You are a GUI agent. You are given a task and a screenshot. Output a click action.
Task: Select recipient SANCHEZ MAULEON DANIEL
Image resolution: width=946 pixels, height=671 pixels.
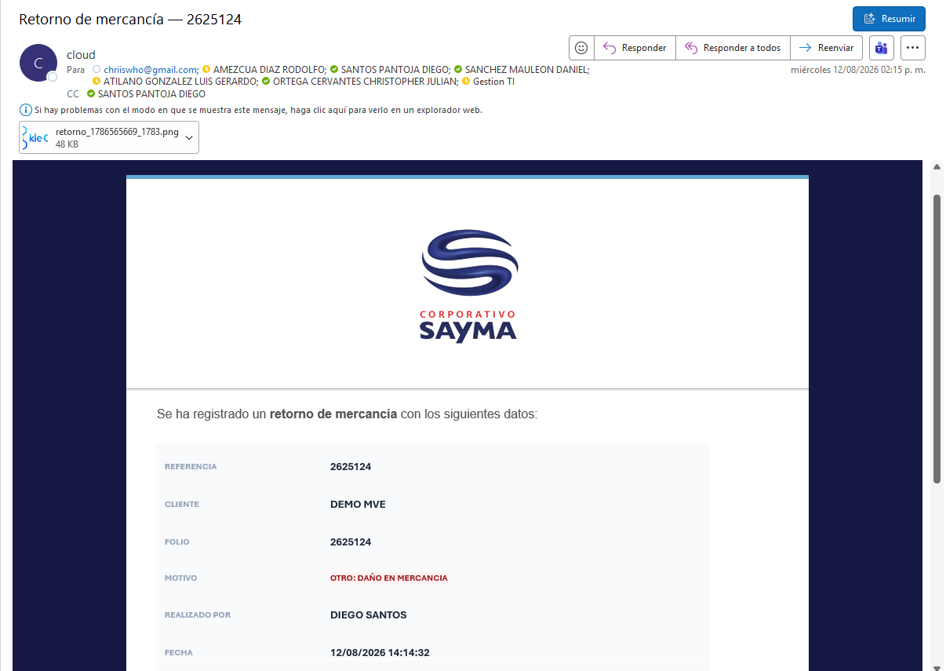526,69
